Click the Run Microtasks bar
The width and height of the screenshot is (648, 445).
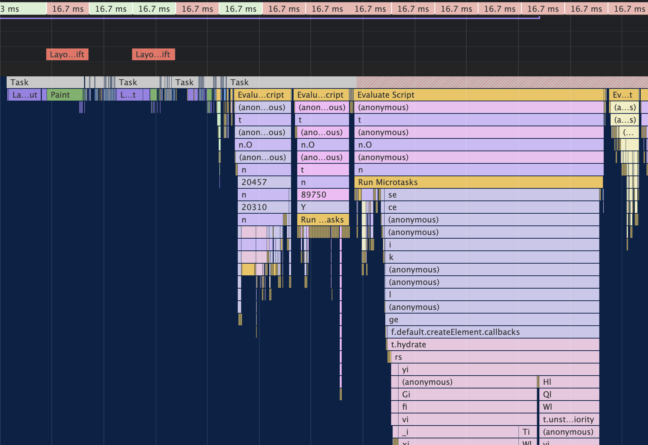click(479, 182)
